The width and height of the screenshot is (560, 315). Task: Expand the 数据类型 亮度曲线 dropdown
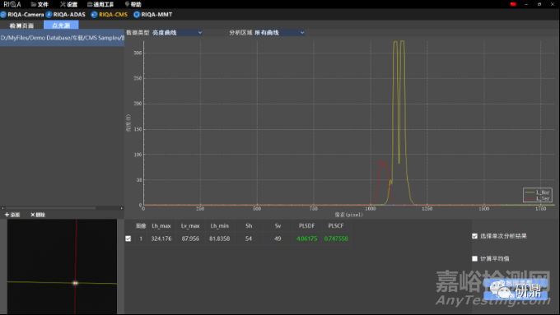click(177, 32)
